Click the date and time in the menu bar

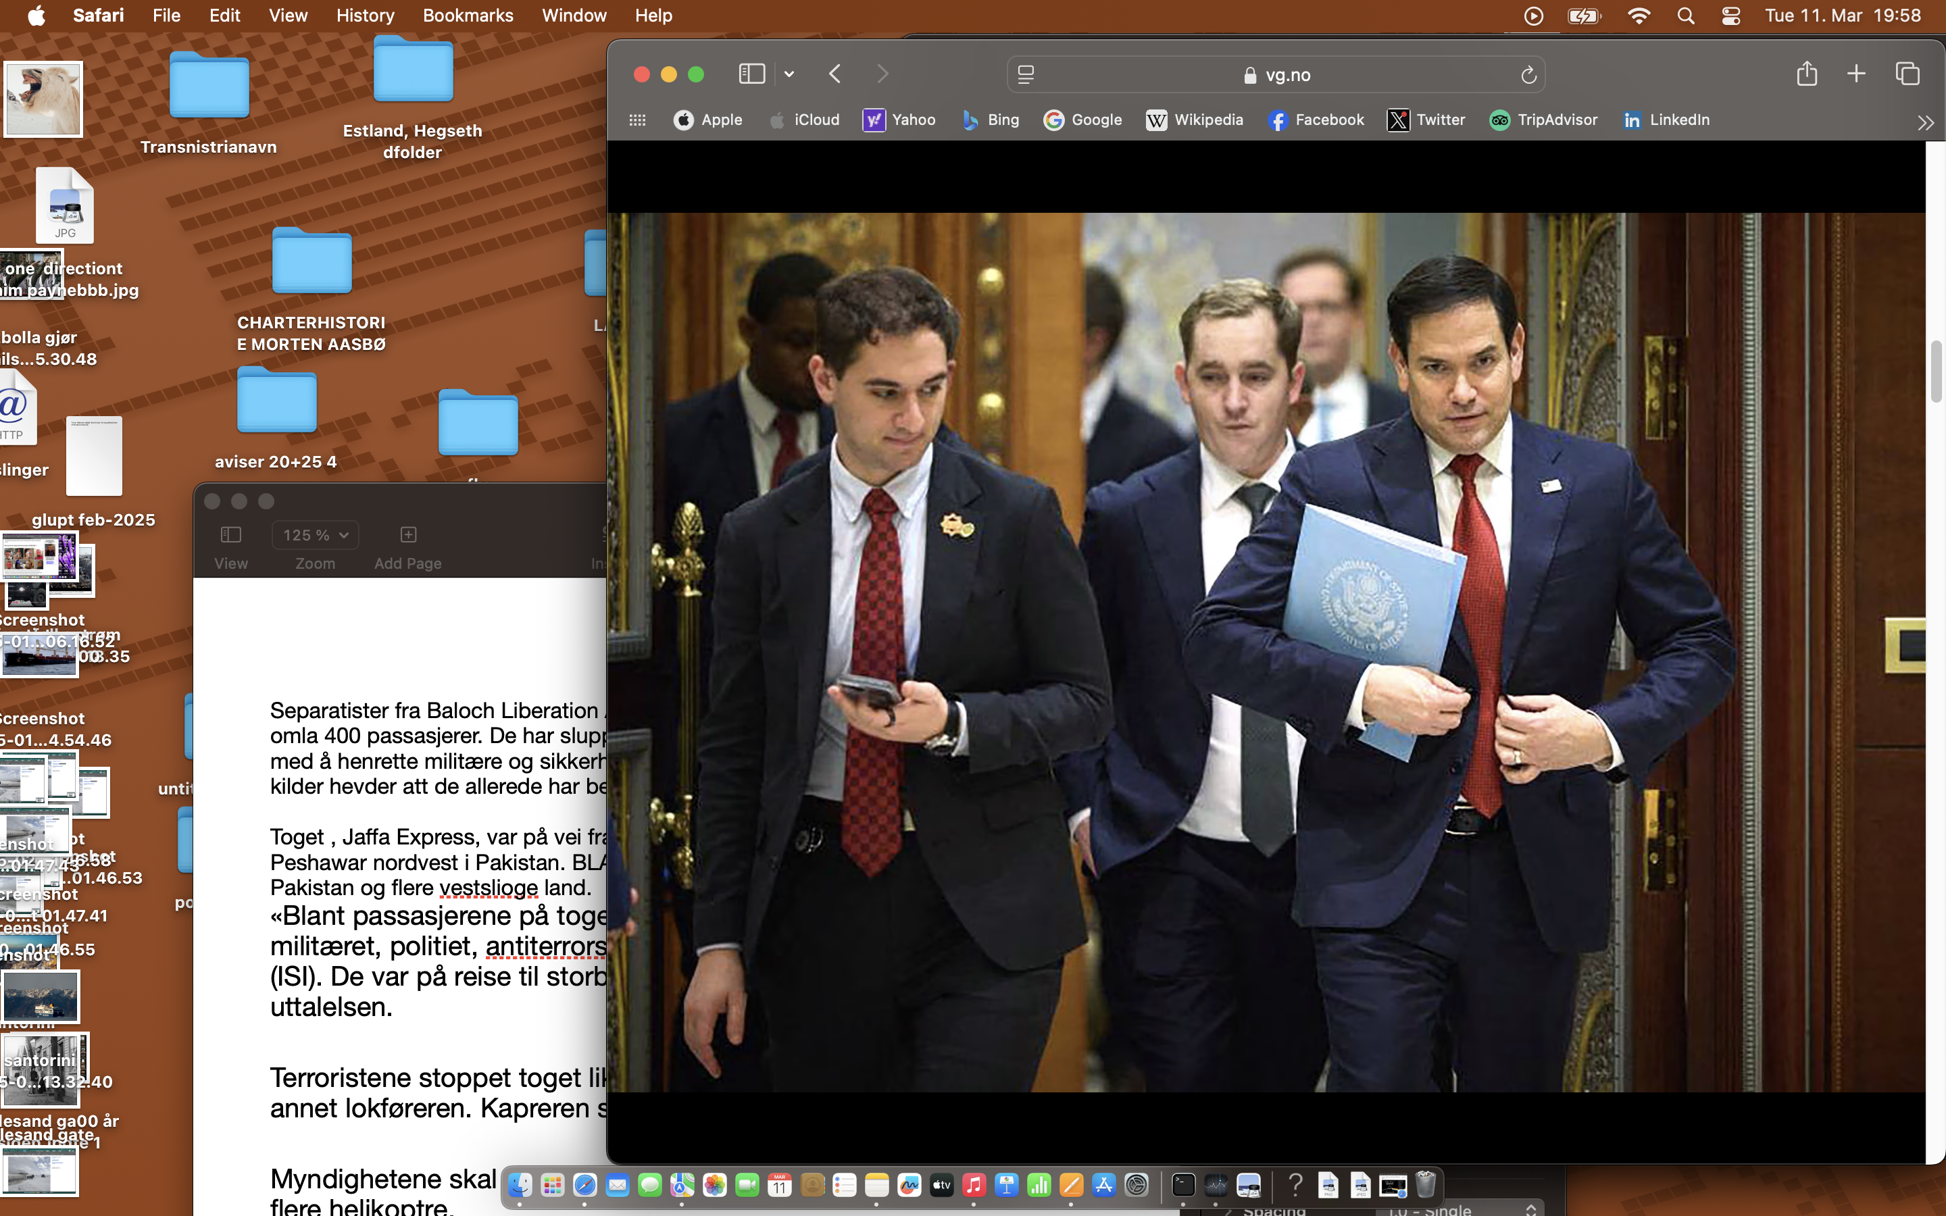pyautogui.click(x=1842, y=16)
